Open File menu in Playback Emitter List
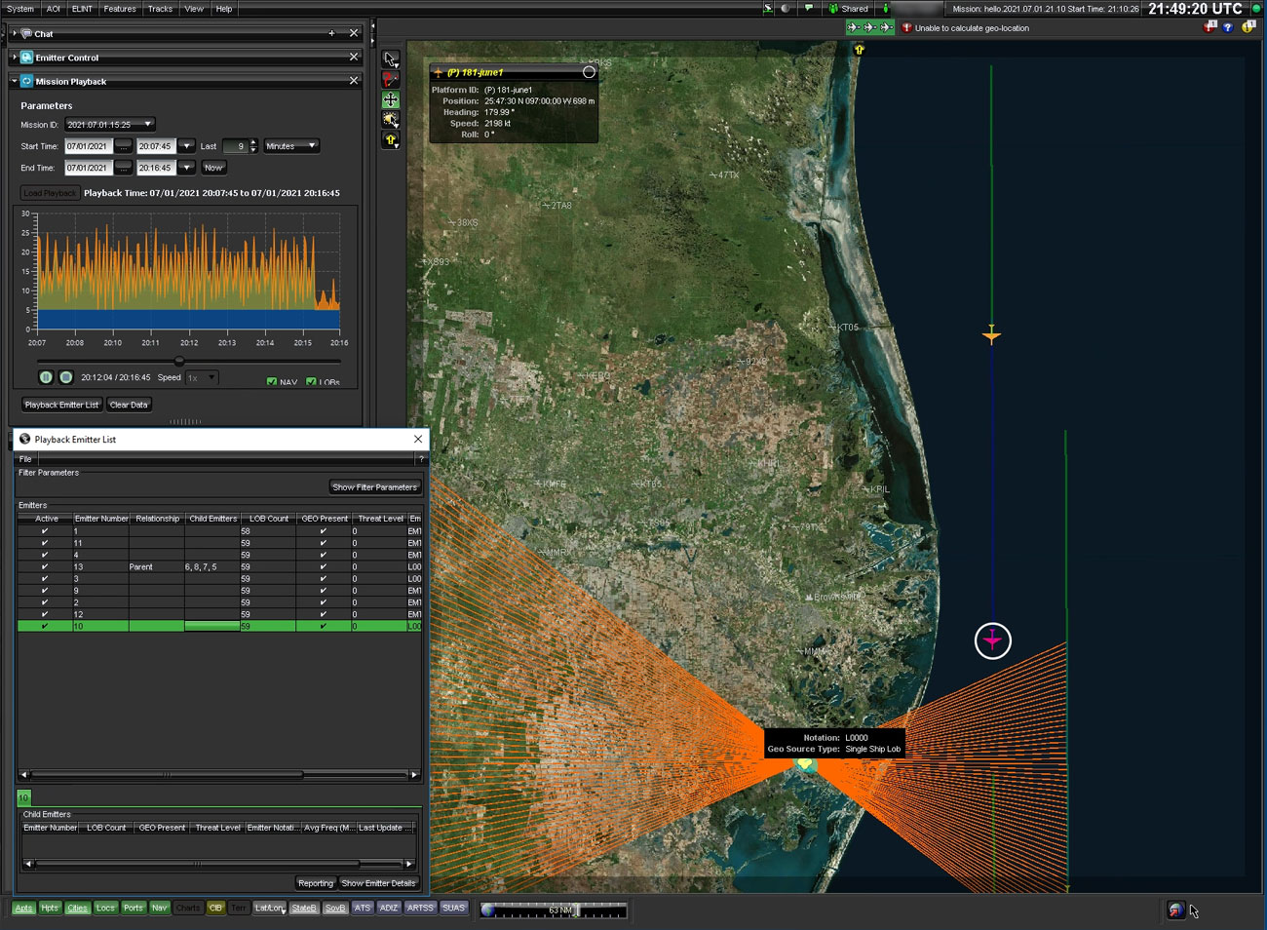The height and width of the screenshot is (930, 1267). tap(25, 459)
